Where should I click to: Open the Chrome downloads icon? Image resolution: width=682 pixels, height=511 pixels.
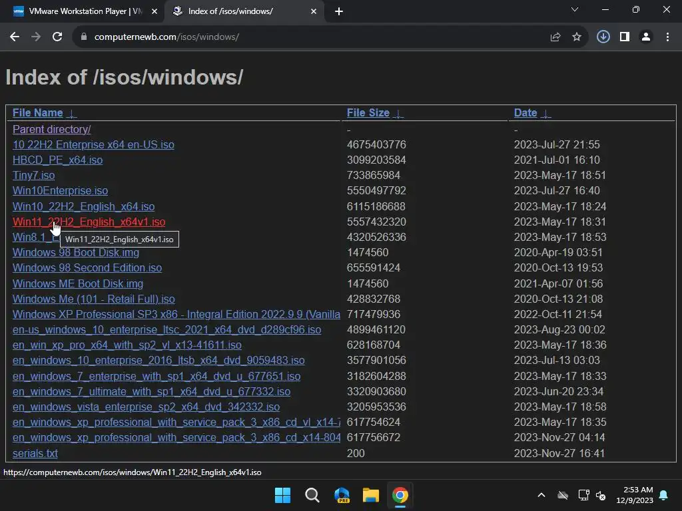click(603, 37)
